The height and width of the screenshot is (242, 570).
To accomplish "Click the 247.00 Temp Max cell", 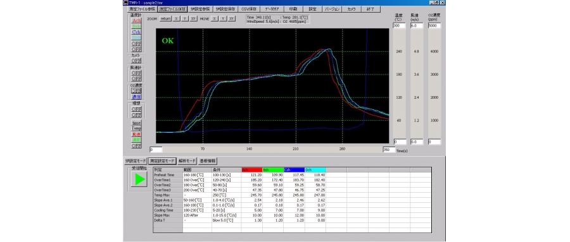I will (315, 195).
